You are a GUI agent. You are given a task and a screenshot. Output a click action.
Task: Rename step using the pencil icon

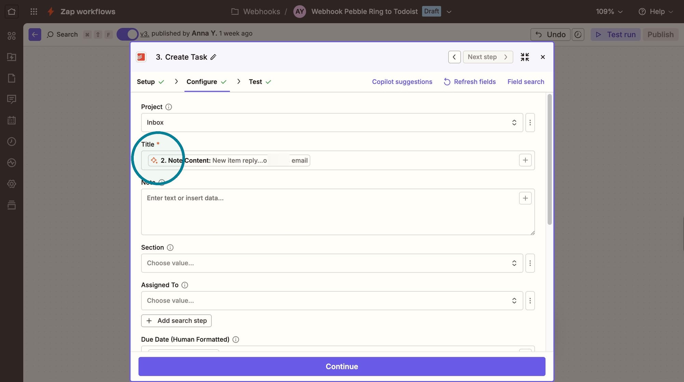tap(213, 57)
